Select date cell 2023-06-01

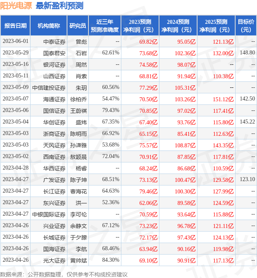click(x=15, y=41)
